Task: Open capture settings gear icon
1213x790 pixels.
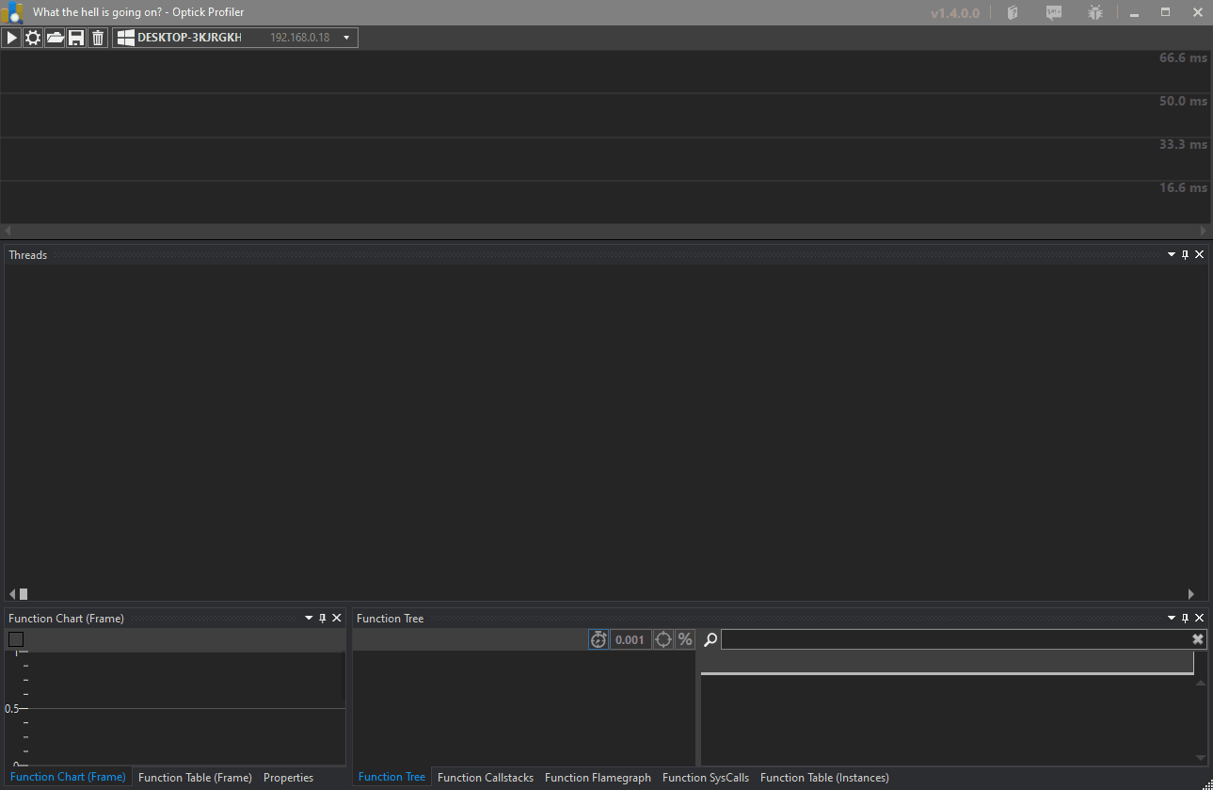Action: [x=33, y=38]
